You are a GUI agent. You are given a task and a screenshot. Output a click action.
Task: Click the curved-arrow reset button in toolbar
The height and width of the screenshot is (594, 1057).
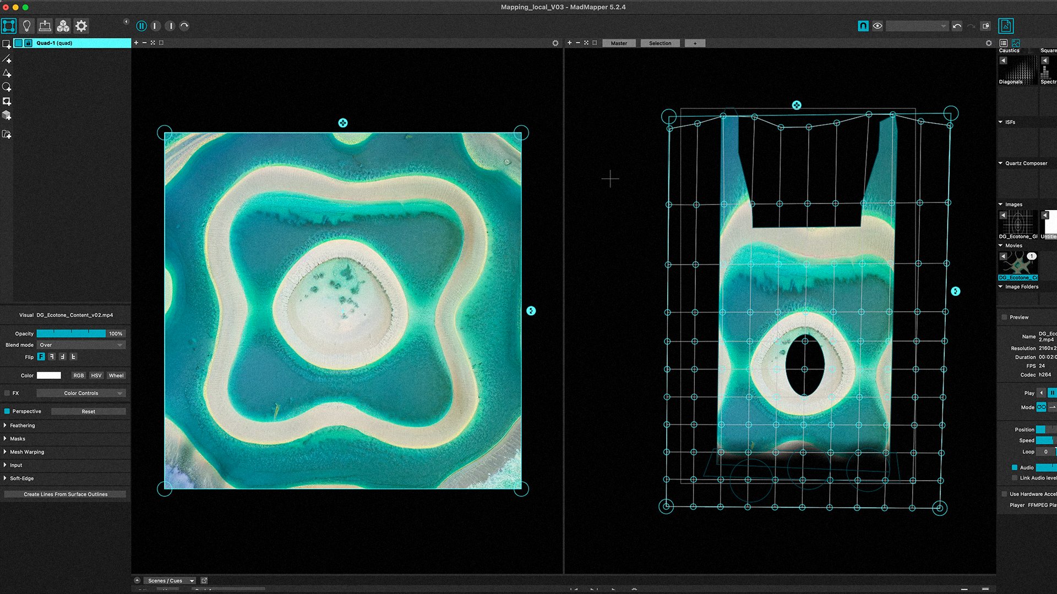184,26
